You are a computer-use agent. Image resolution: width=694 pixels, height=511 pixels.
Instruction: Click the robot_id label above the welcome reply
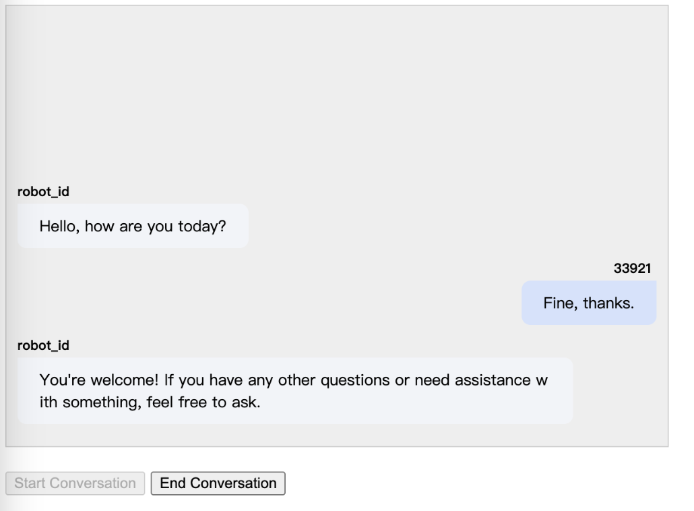pyautogui.click(x=43, y=345)
